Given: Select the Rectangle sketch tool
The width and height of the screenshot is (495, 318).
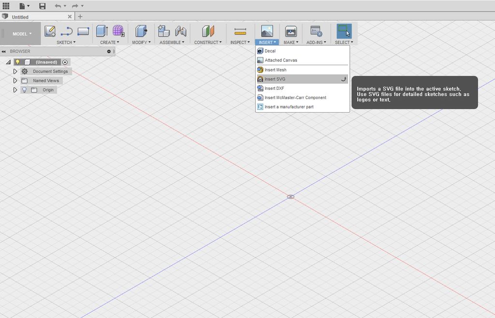Looking at the screenshot, I should click(x=83, y=31).
